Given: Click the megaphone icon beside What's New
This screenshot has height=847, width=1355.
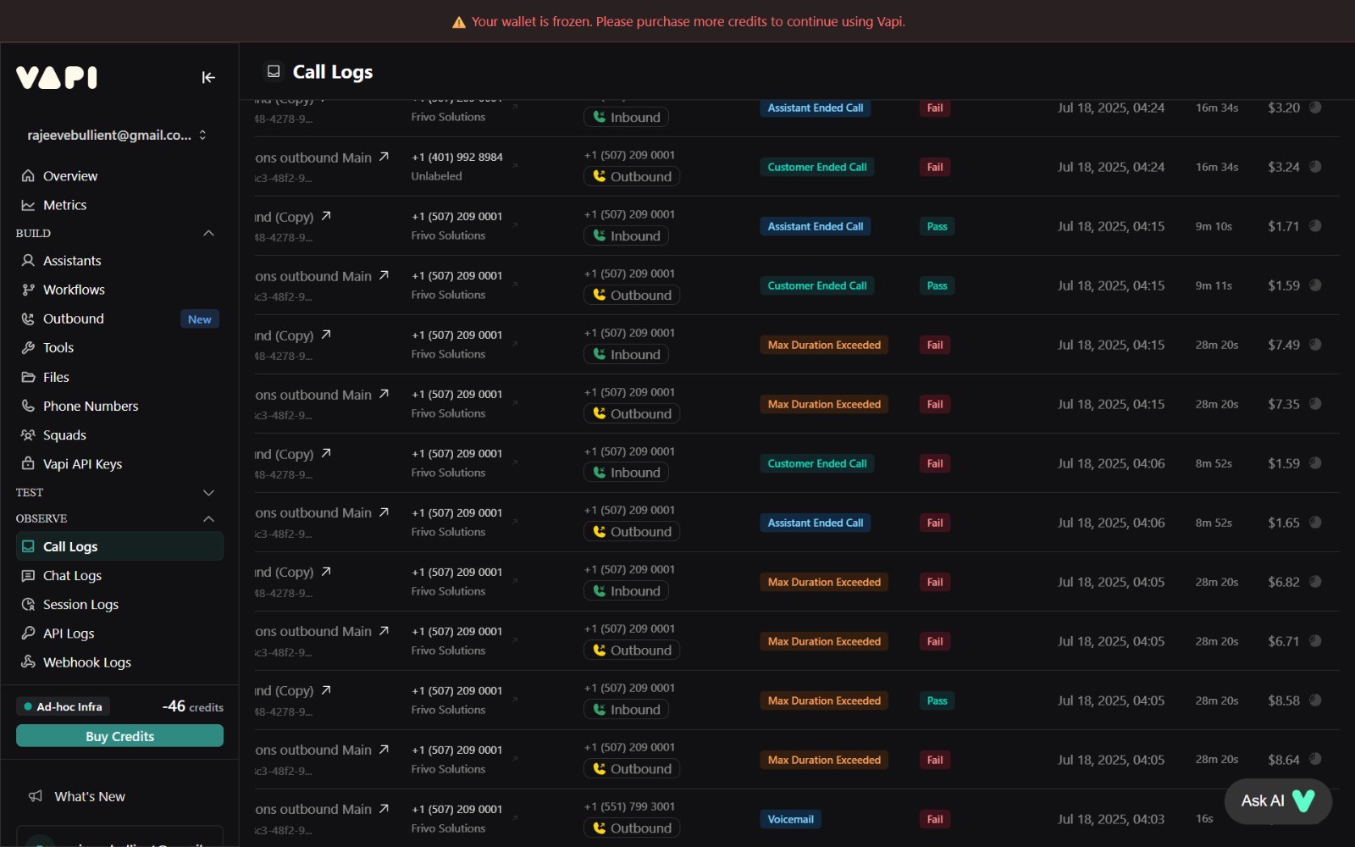Looking at the screenshot, I should [36, 796].
